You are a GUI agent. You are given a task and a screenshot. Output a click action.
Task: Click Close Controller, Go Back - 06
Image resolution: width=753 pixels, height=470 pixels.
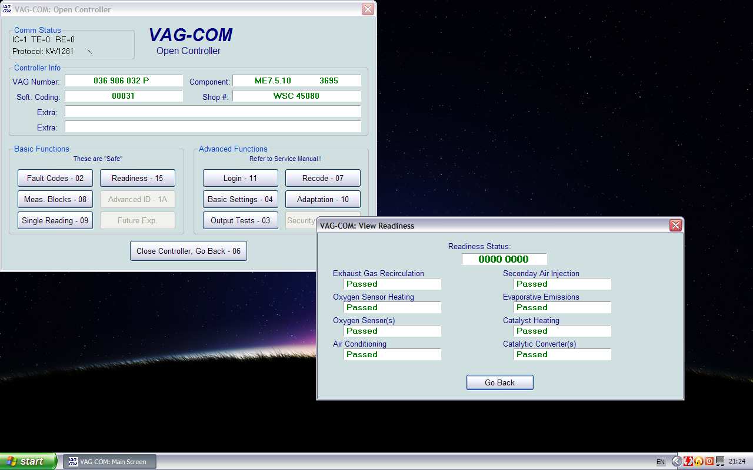pos(188,251)
